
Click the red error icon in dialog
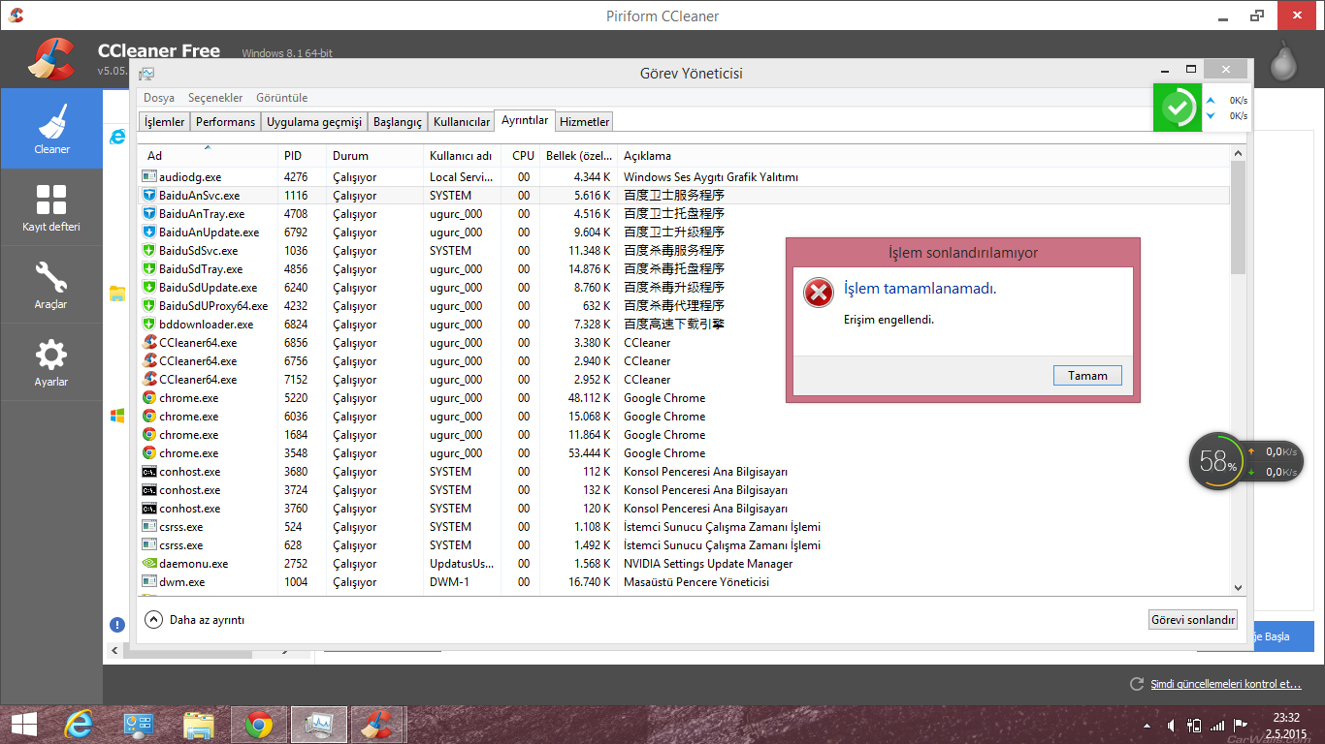click(x=819, y=292)
